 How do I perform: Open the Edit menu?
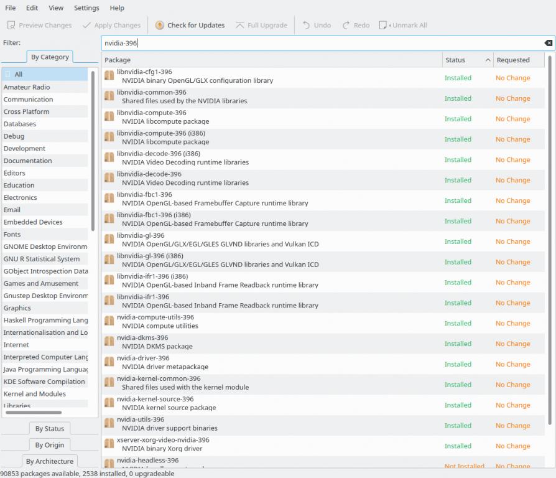[x=32, y=8]
